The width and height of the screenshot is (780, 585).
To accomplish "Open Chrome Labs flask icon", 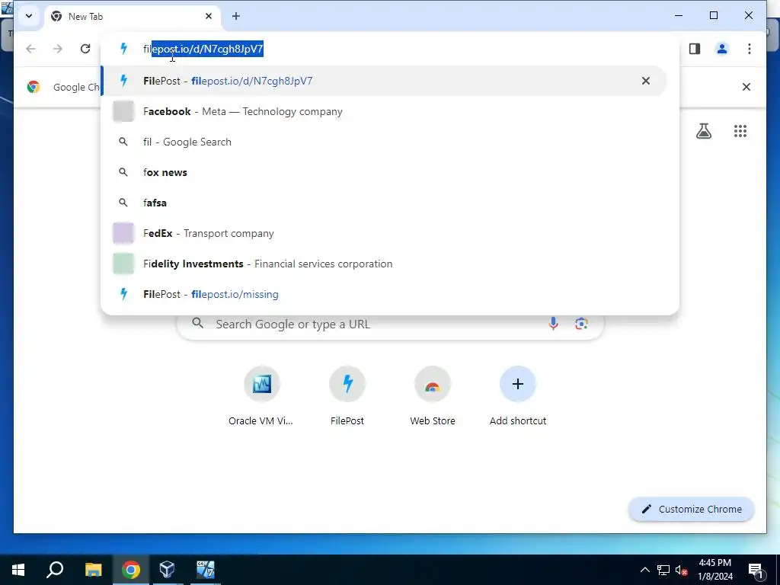I will [703, 131].
